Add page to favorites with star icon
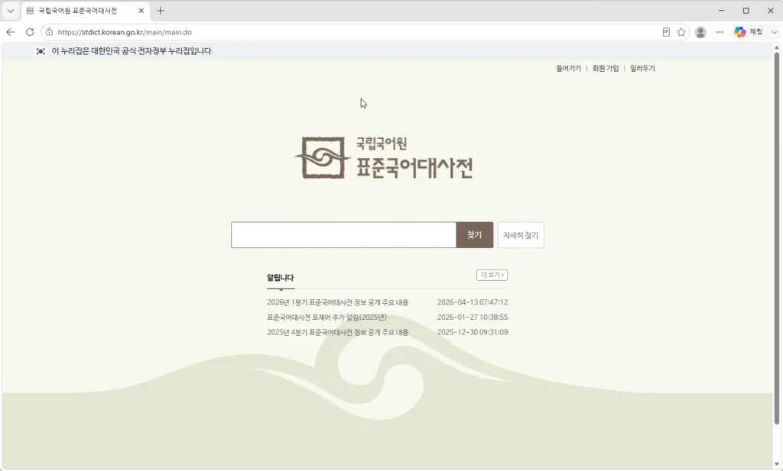The height and width of the screenshot is (471, 783). coord(681,32)
